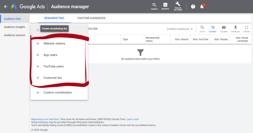Open 'Reporting is not real-time' link

click(x=45, y=119)
